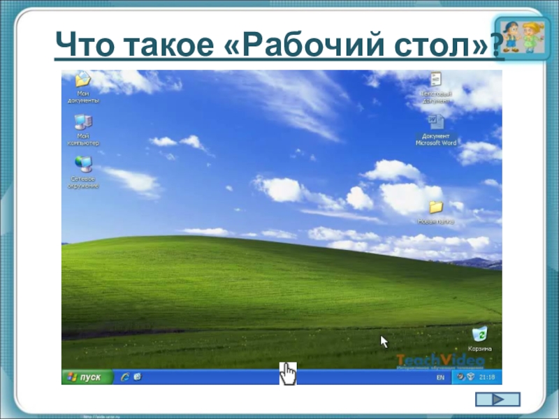The width and height of the screenshot is (559, 419).
Task: Open the EN language indicator
Action: [x=441, y=377]
